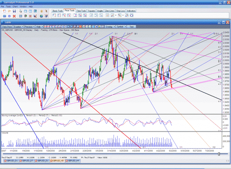231x169 pixels.
Task: Click the Open folder icon
Action: pos(9,11)
